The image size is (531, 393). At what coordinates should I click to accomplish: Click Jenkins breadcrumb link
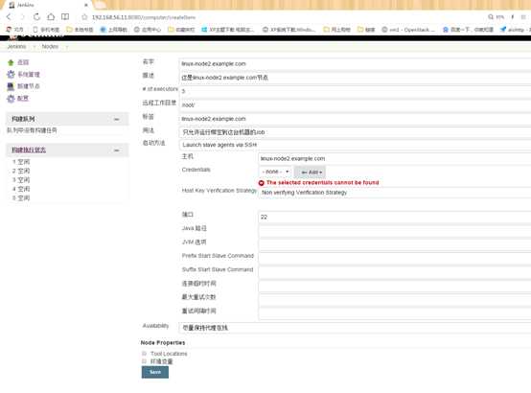(16, 46)
